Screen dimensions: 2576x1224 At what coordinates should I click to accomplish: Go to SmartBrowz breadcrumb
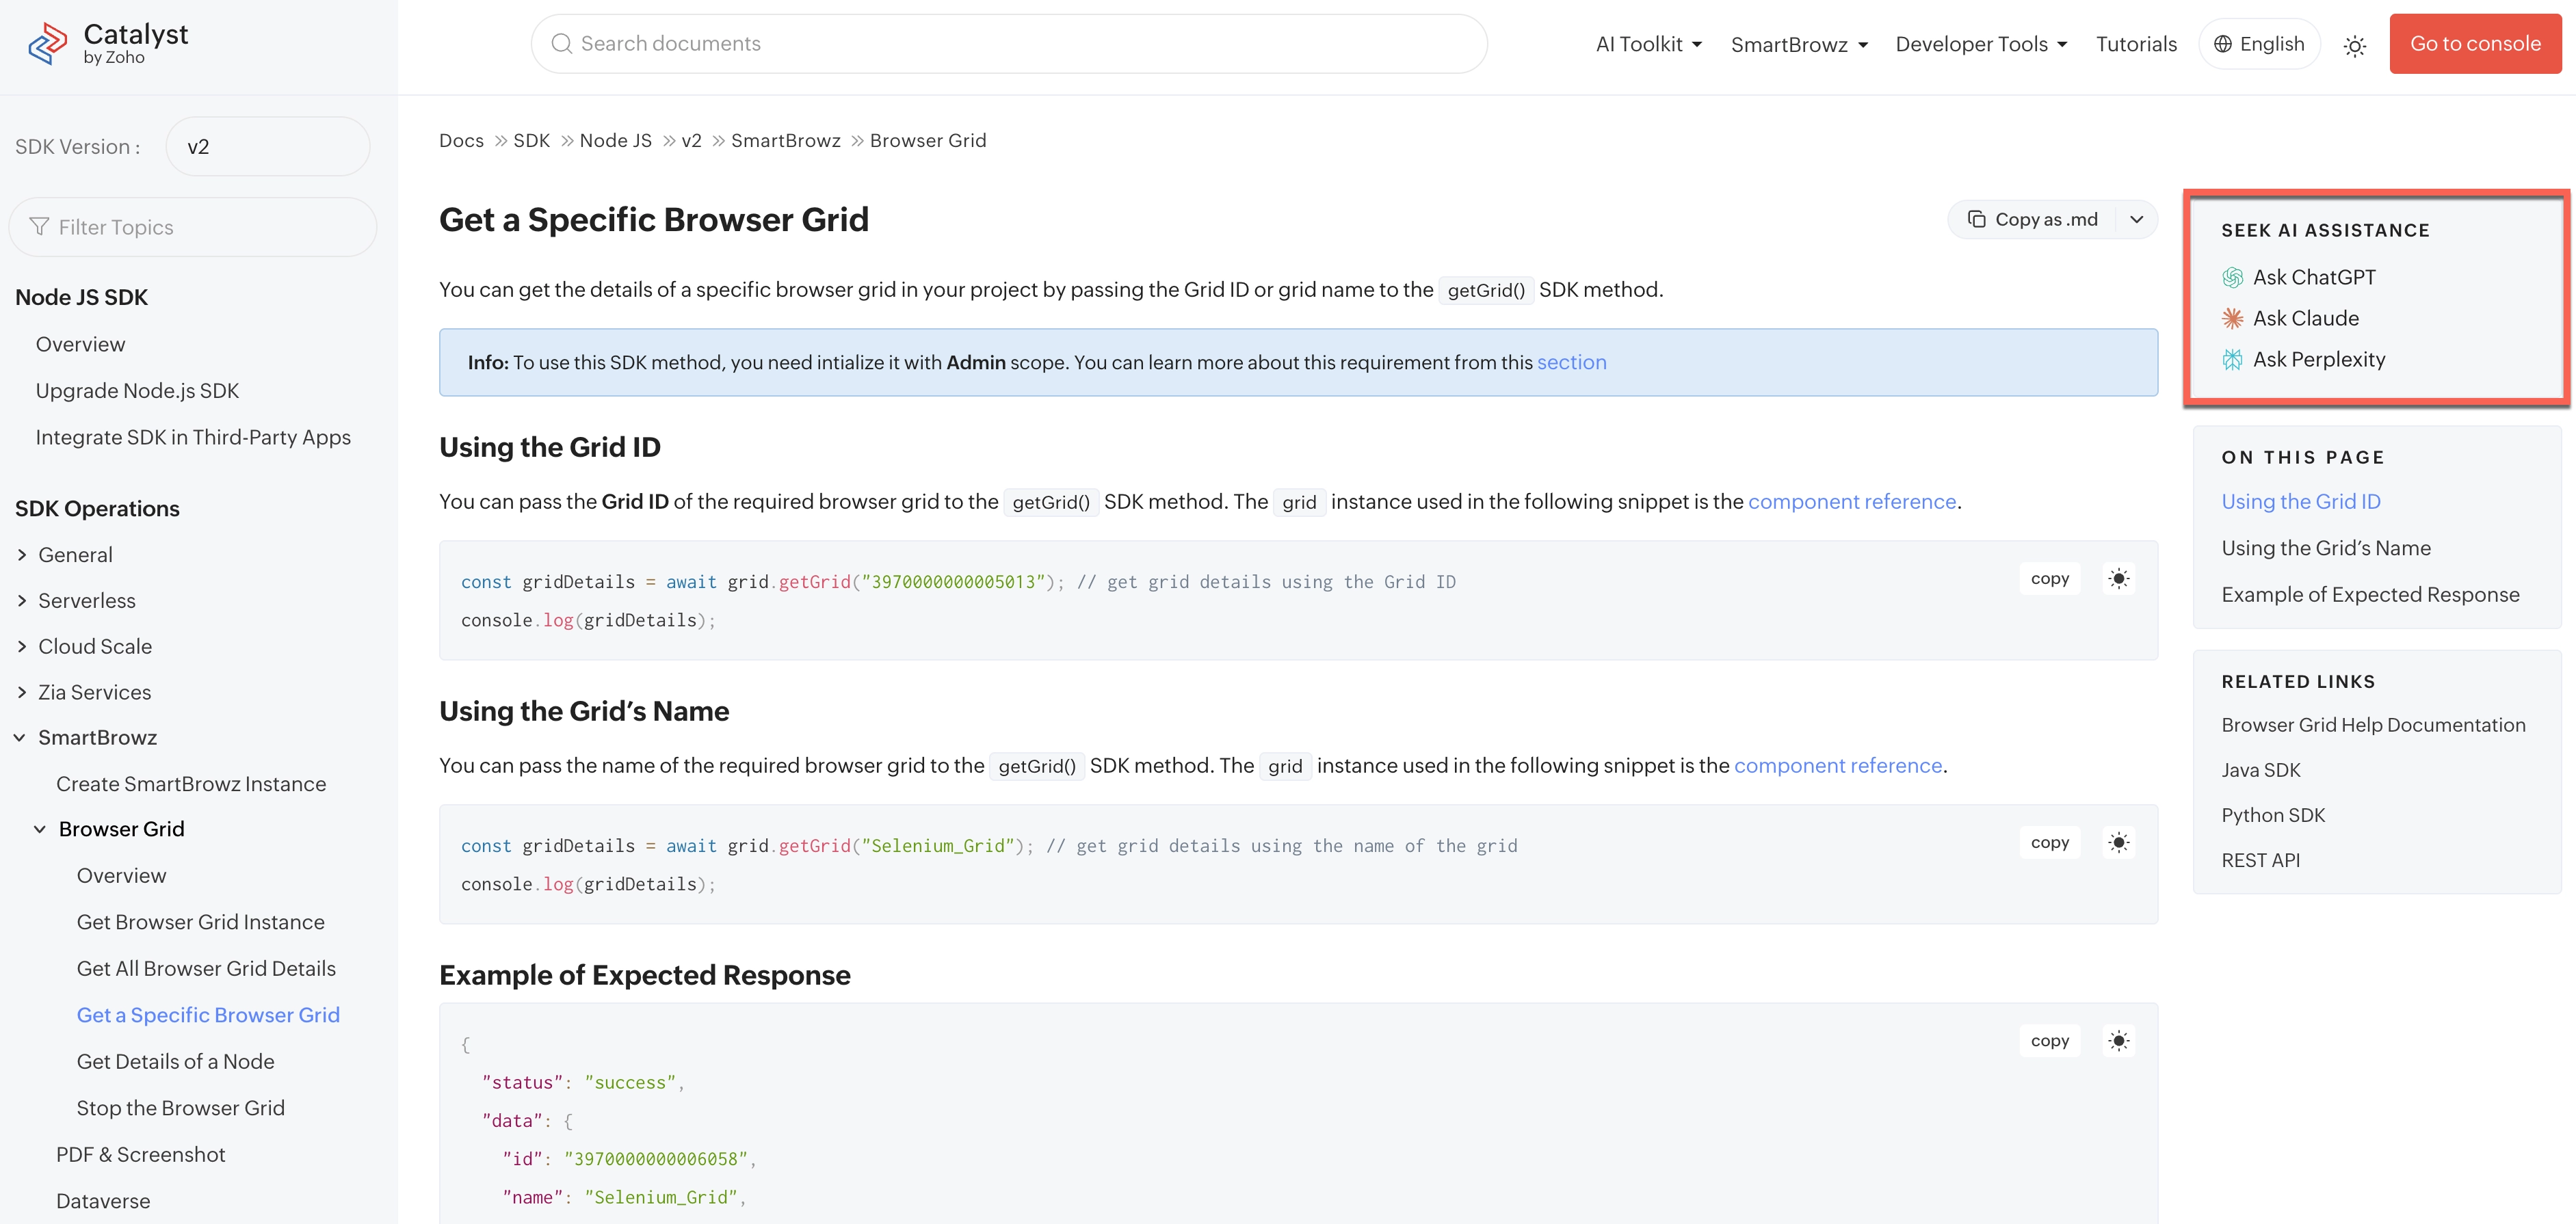785,140
